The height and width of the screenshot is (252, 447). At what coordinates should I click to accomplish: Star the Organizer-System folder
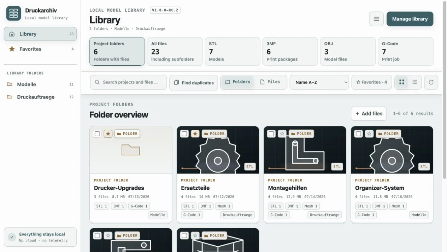pyautogui.click(x=369, y=134)
